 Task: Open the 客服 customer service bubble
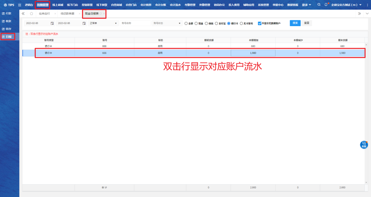(x=364, y=144)
